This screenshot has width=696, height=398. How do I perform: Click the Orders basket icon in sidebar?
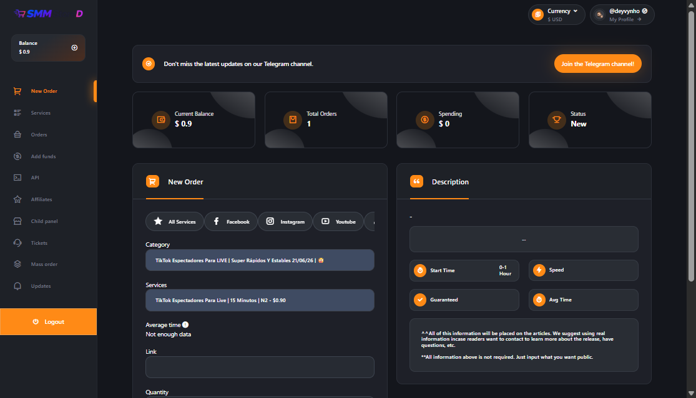coord(17,135)
